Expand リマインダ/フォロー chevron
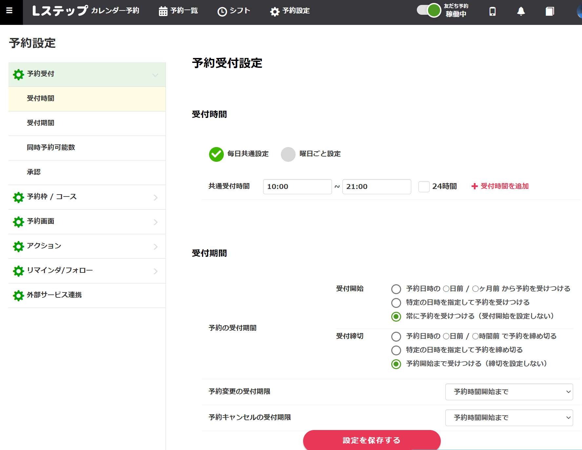 click(156, 271)
